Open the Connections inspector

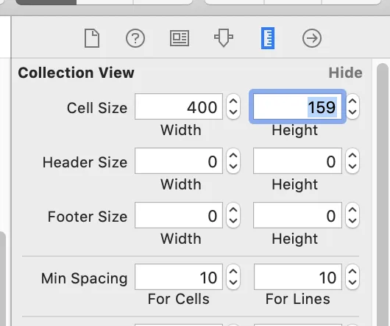pos(312,38)
